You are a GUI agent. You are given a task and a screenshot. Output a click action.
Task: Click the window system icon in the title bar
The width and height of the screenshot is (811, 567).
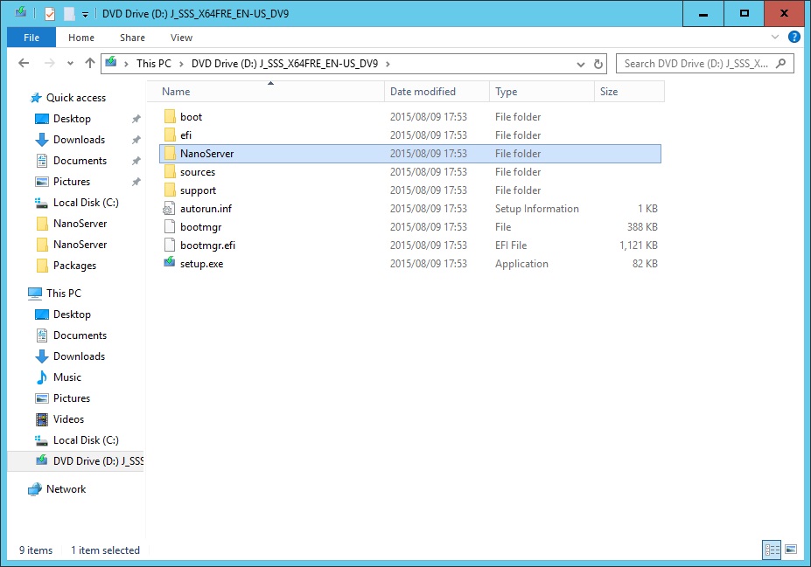pyautogui.click(x=21, y=12)
